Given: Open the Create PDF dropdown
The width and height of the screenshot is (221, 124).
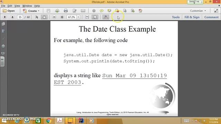Looking at the screenshot, I should (31, 11).
